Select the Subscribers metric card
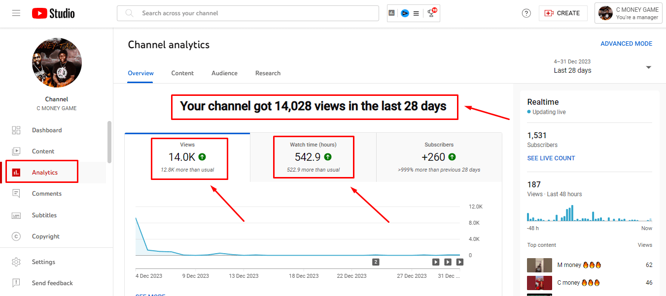This screenshot has height=296, width=666. click(x=439, y=157)
